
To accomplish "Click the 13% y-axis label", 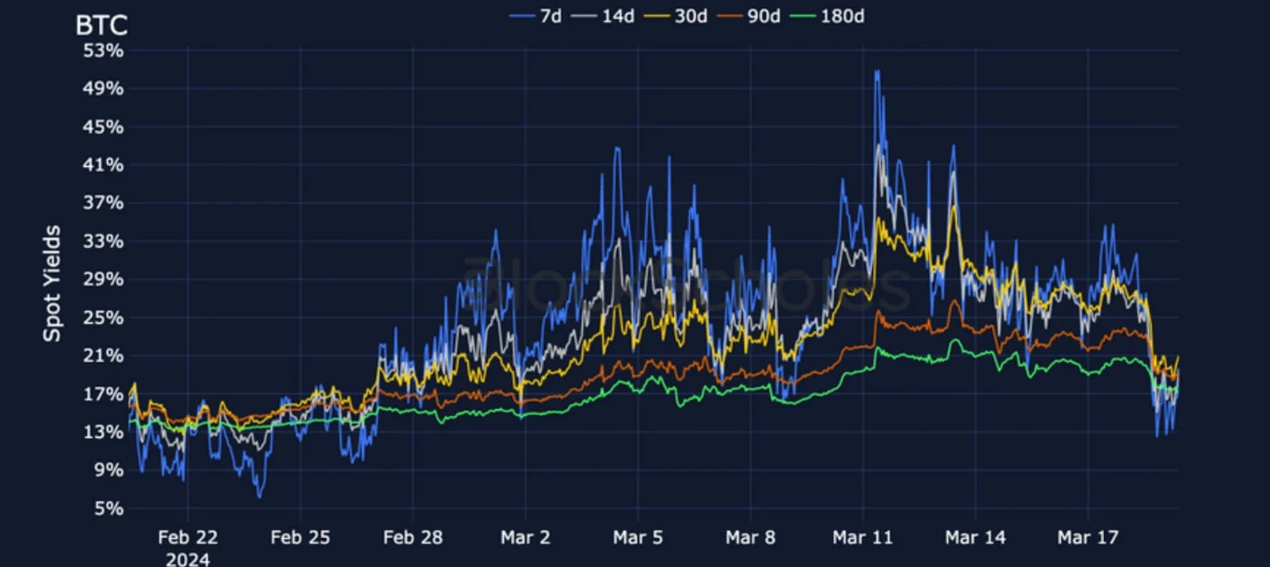I will coord(104,432).
